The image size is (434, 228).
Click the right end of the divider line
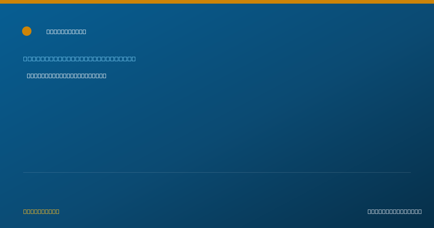[410, 172]
